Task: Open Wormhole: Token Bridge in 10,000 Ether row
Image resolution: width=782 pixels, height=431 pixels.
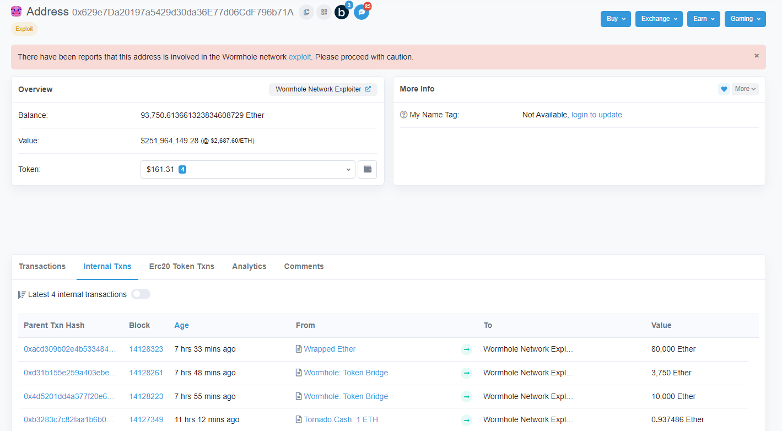Action: pyautogui.click(x=346, y=396)
